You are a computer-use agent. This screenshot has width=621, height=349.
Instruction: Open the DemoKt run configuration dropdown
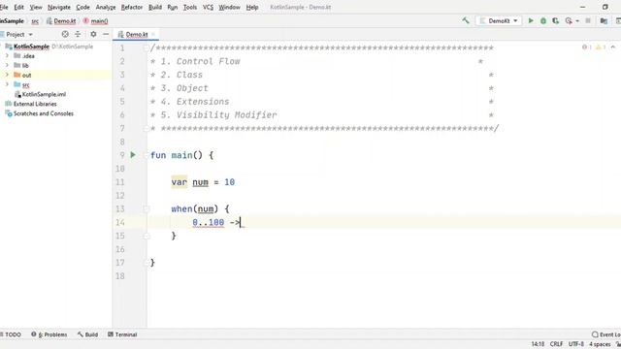coord(499,20)
